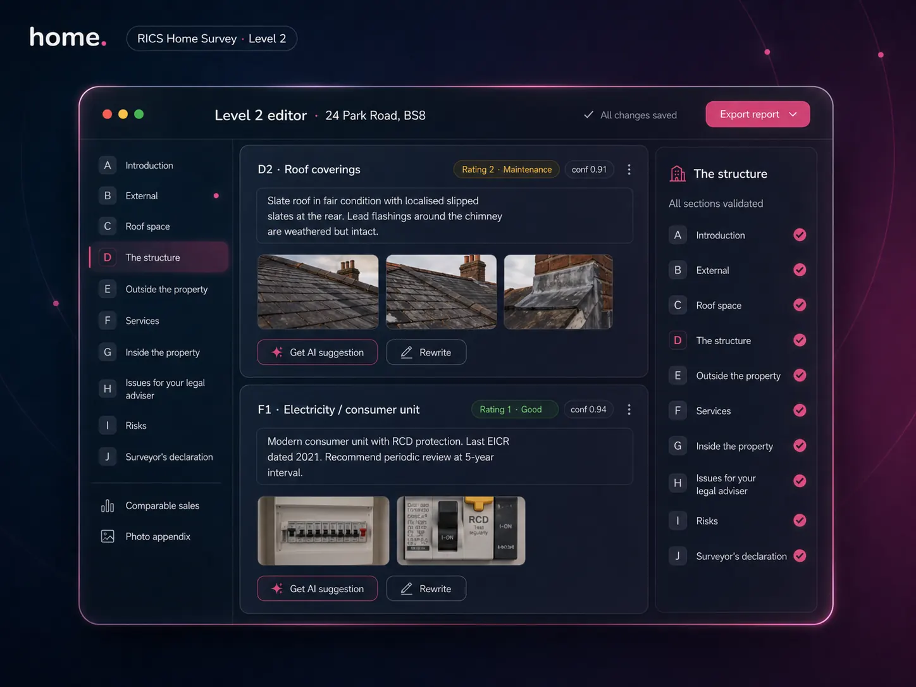Viewport: 916px width, 687px height.
Task: Click Get AI suggestion under Electricity consumer unit
Action: pos(318,589)
